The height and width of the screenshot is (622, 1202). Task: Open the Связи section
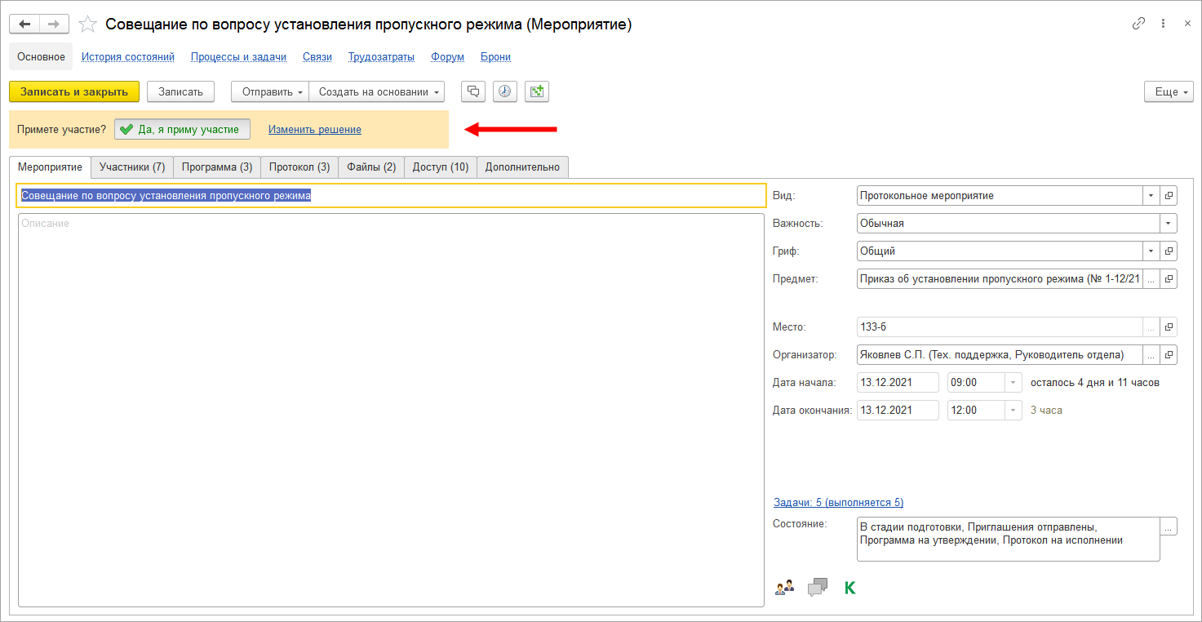(317, 57)
